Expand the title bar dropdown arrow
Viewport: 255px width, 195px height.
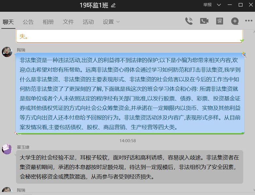coord(219,5)
